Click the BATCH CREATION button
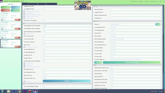The height and width of the screenshot is (93, 165). [x=15, y=7]
